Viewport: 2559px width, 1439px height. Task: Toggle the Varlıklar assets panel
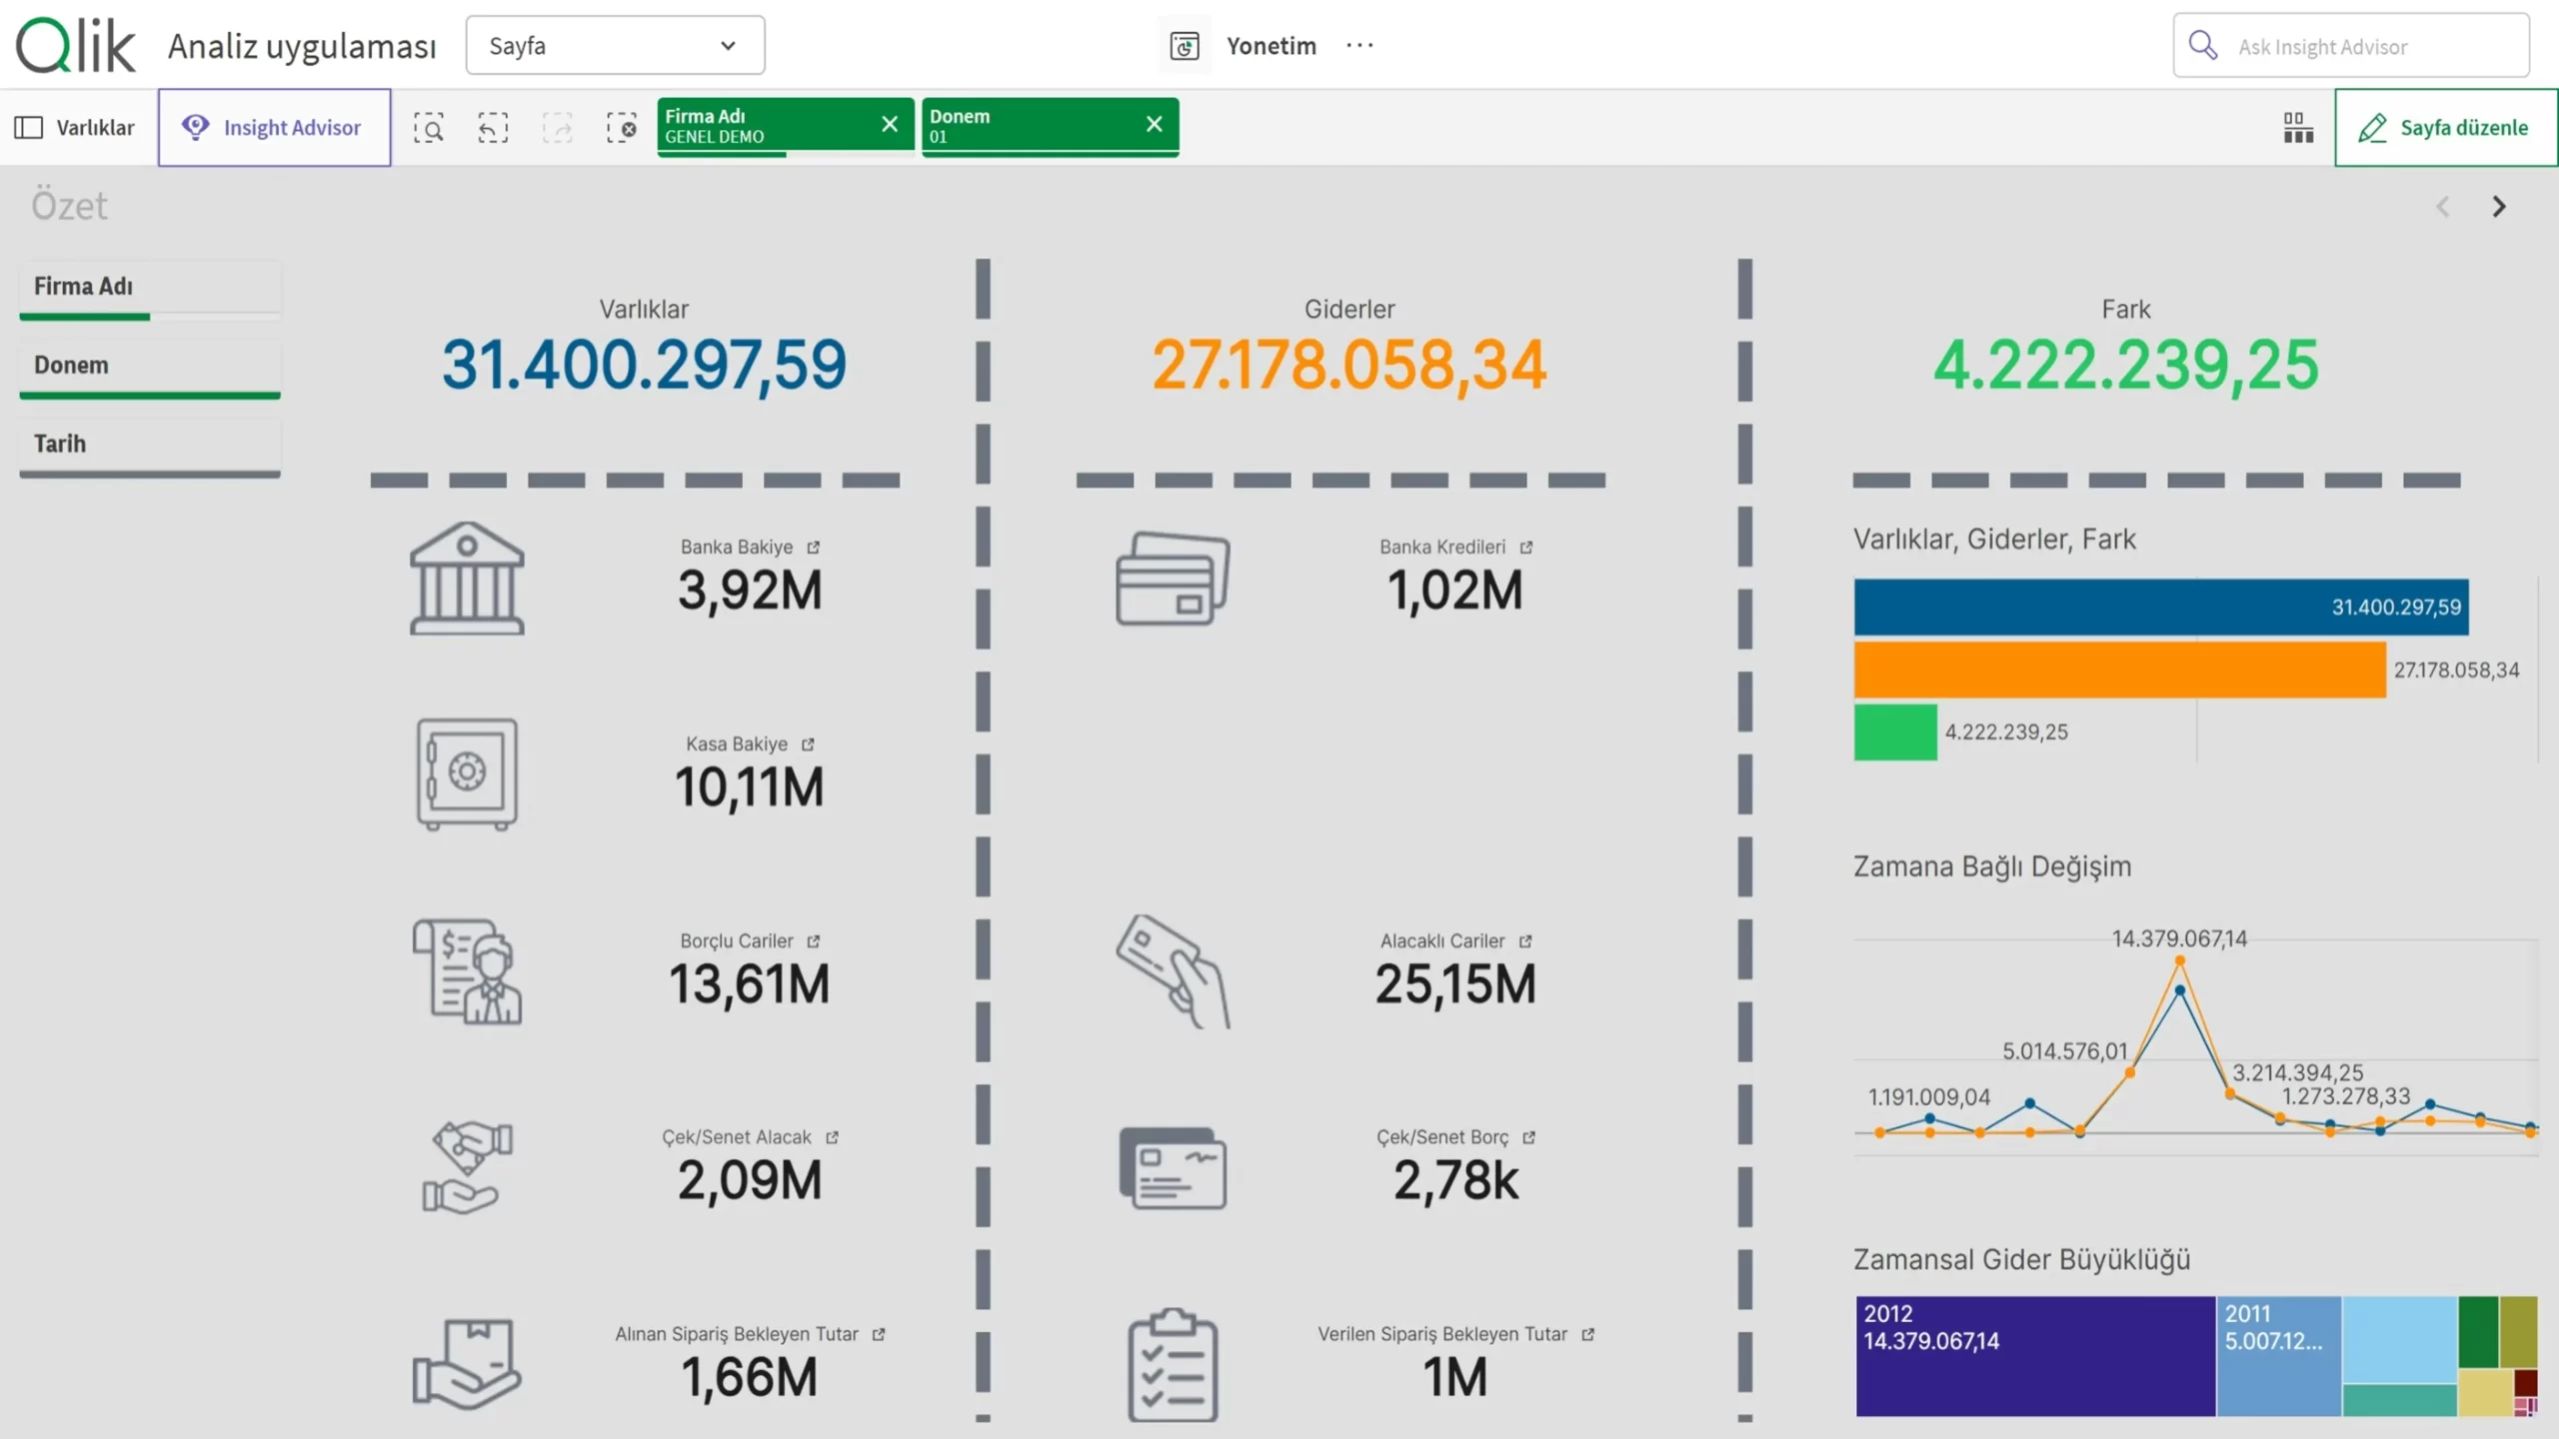pyautogui.click(x=76, y=128)
